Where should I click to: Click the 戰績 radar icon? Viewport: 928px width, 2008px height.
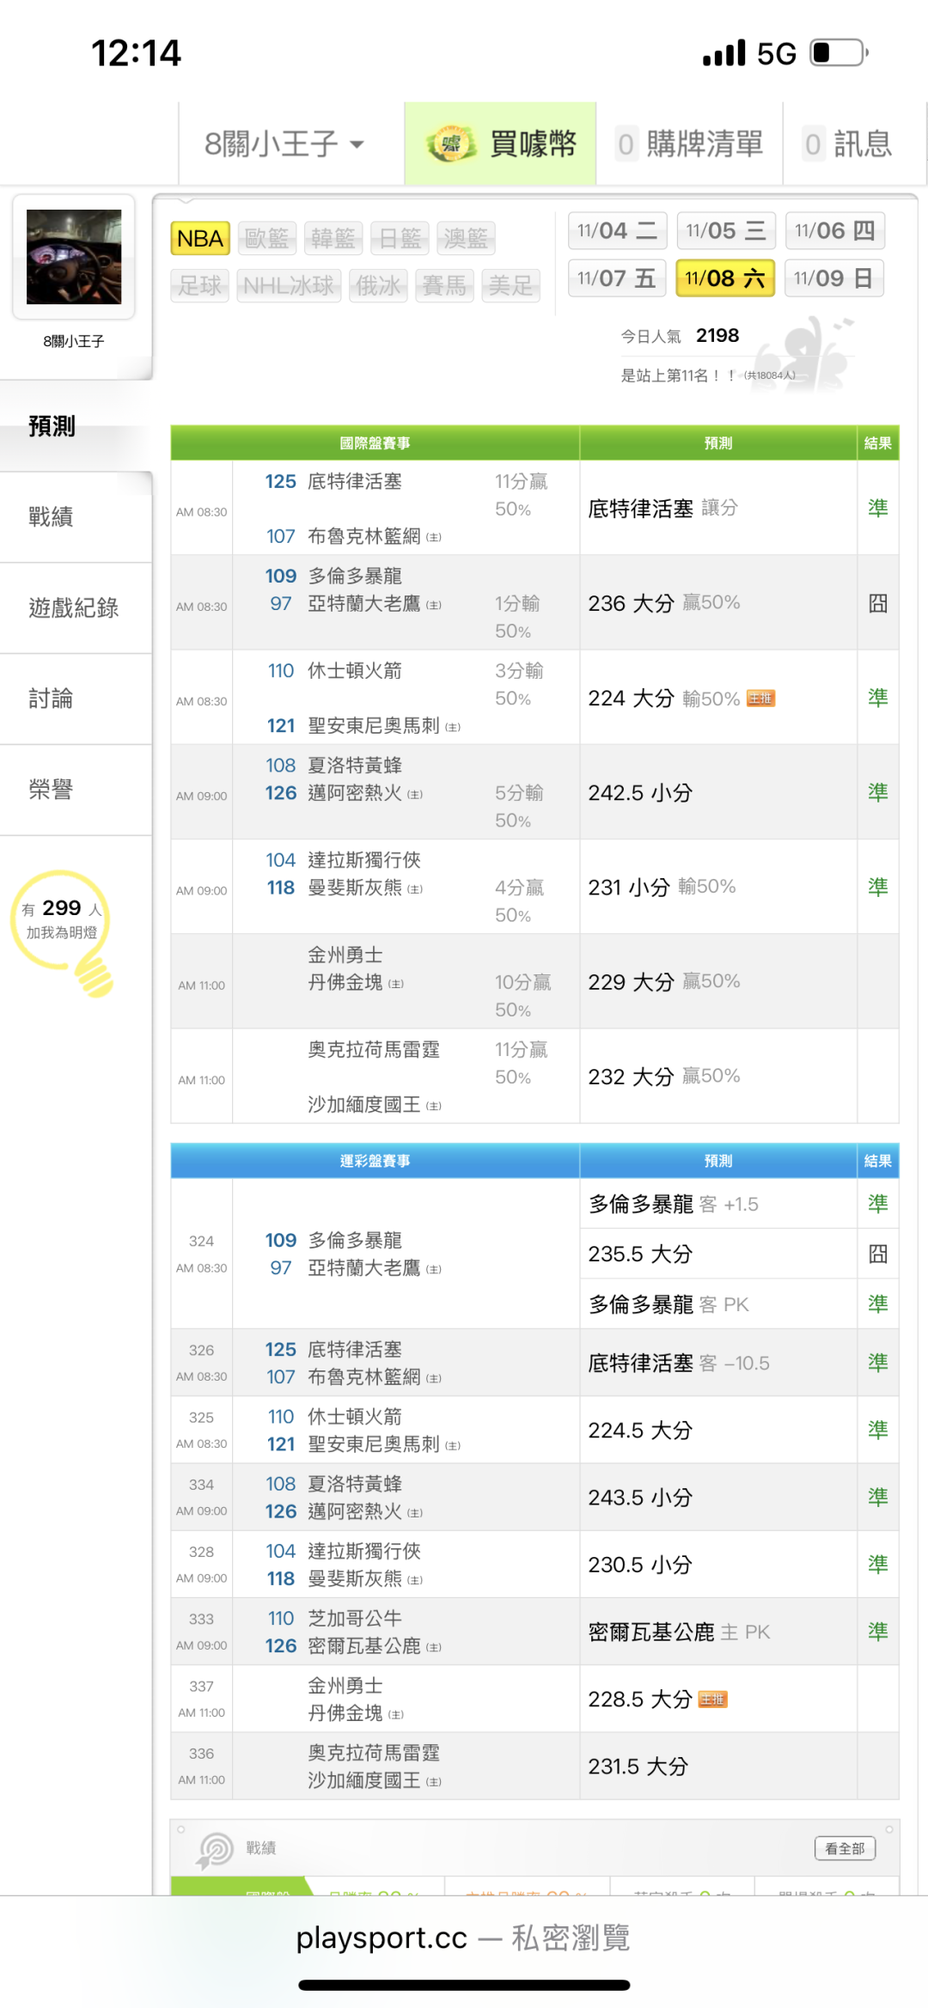[215, 1849]
